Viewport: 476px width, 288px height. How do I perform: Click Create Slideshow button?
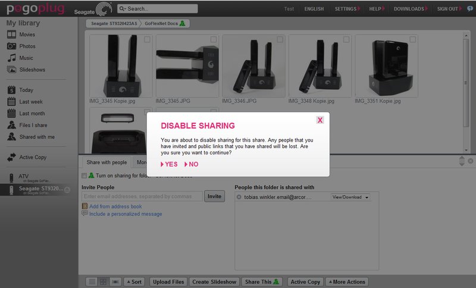(x=214, y=282)
